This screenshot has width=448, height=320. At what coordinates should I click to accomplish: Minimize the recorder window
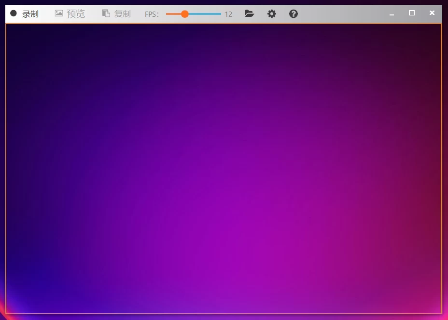[392, 13]
